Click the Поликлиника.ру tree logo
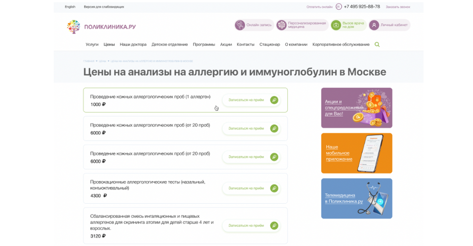The image size is (473, 246). (73, 27)
